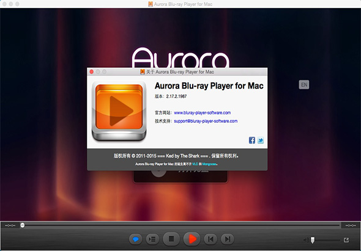Screen dimensions: 361x251
Task: Skip to previous chapter button
Action: click(210, 239)
